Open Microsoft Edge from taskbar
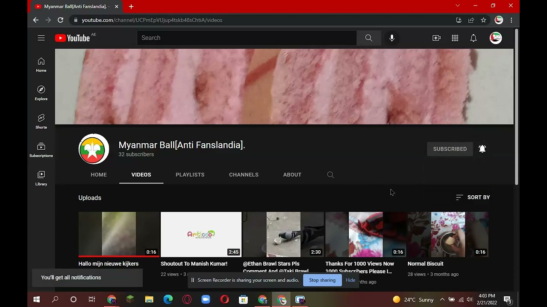 pos(168,300)
